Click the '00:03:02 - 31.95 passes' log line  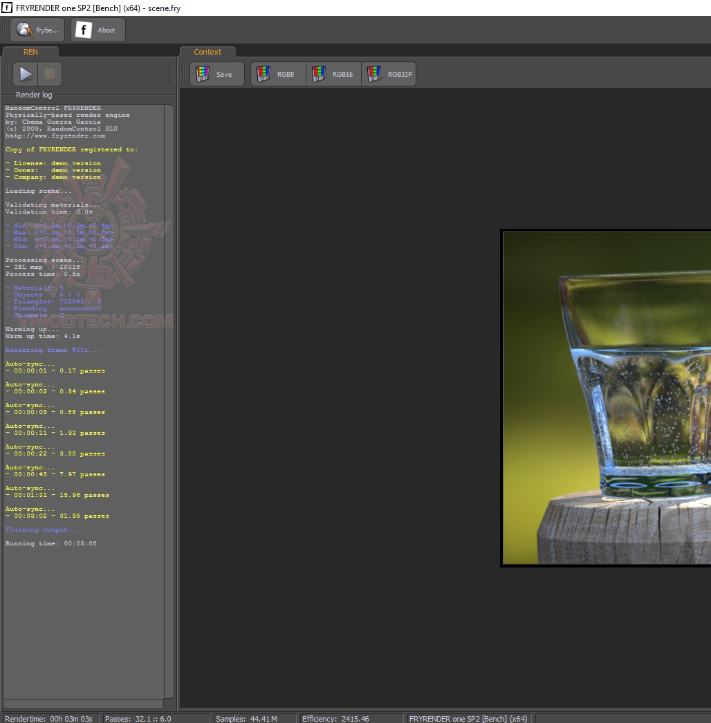click(57, 516)
